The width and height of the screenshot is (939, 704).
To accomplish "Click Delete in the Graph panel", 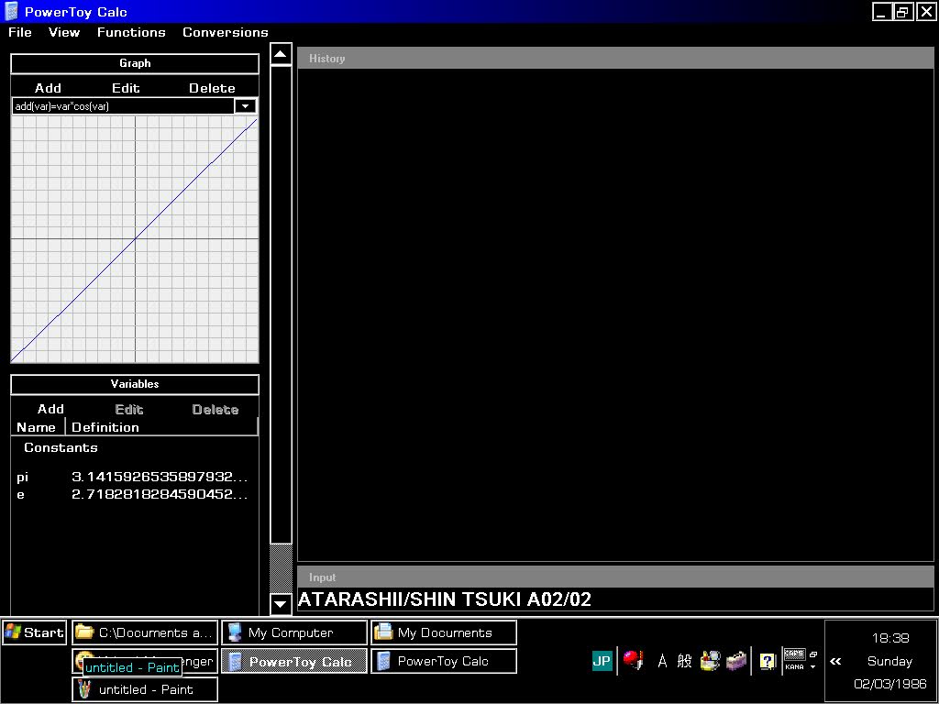I will pos(212,88).
